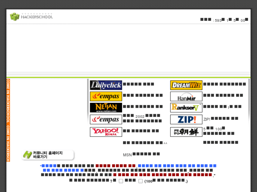Click the text beside the DreamWiz banner
Image resolution: width=257 pixels, height=192 pixels.
click(224, 84)
